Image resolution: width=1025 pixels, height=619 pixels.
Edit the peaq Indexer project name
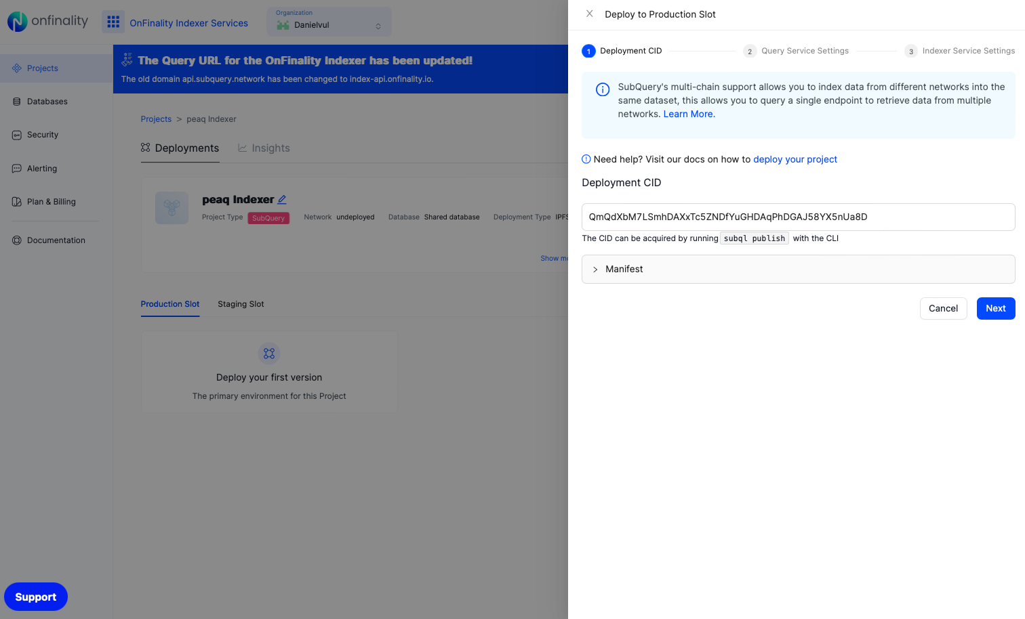[x=282, y=198]
